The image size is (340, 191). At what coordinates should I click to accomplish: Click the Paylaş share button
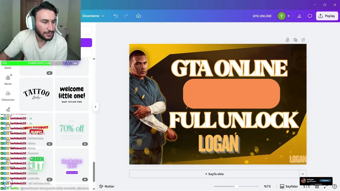tap(327, 16)
